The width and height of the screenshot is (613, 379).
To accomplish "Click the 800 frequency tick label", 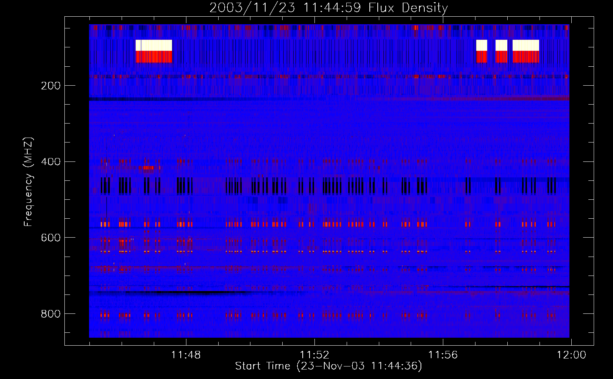I will (51, 314).
